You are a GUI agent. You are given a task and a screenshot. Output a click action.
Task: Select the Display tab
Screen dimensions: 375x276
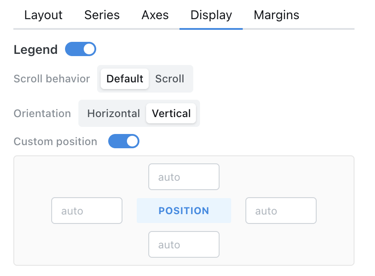click(211, 15)
